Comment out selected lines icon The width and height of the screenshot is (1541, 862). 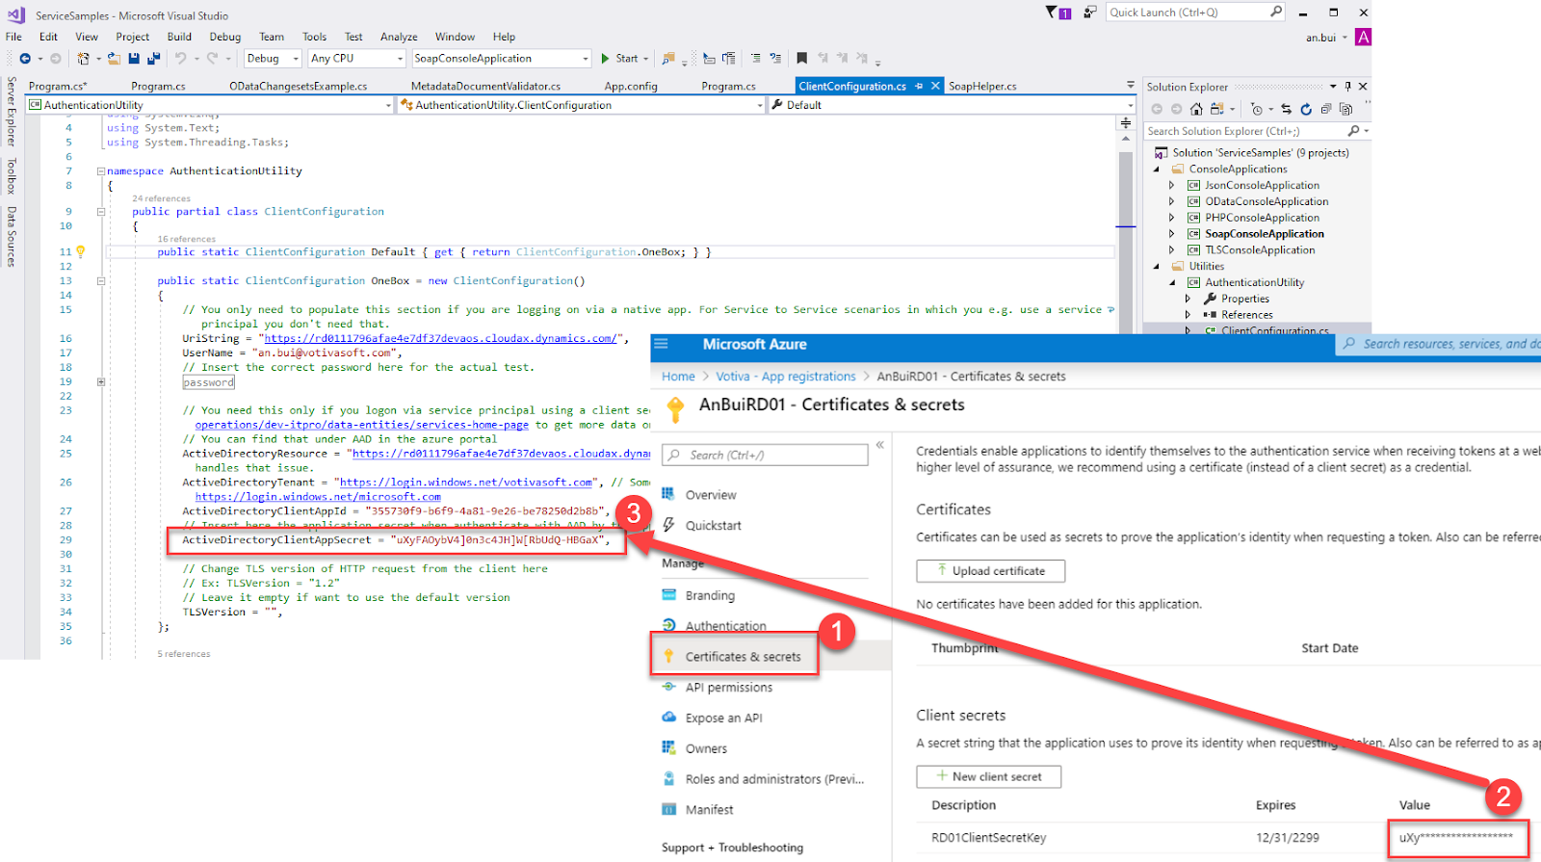(755, 59)
